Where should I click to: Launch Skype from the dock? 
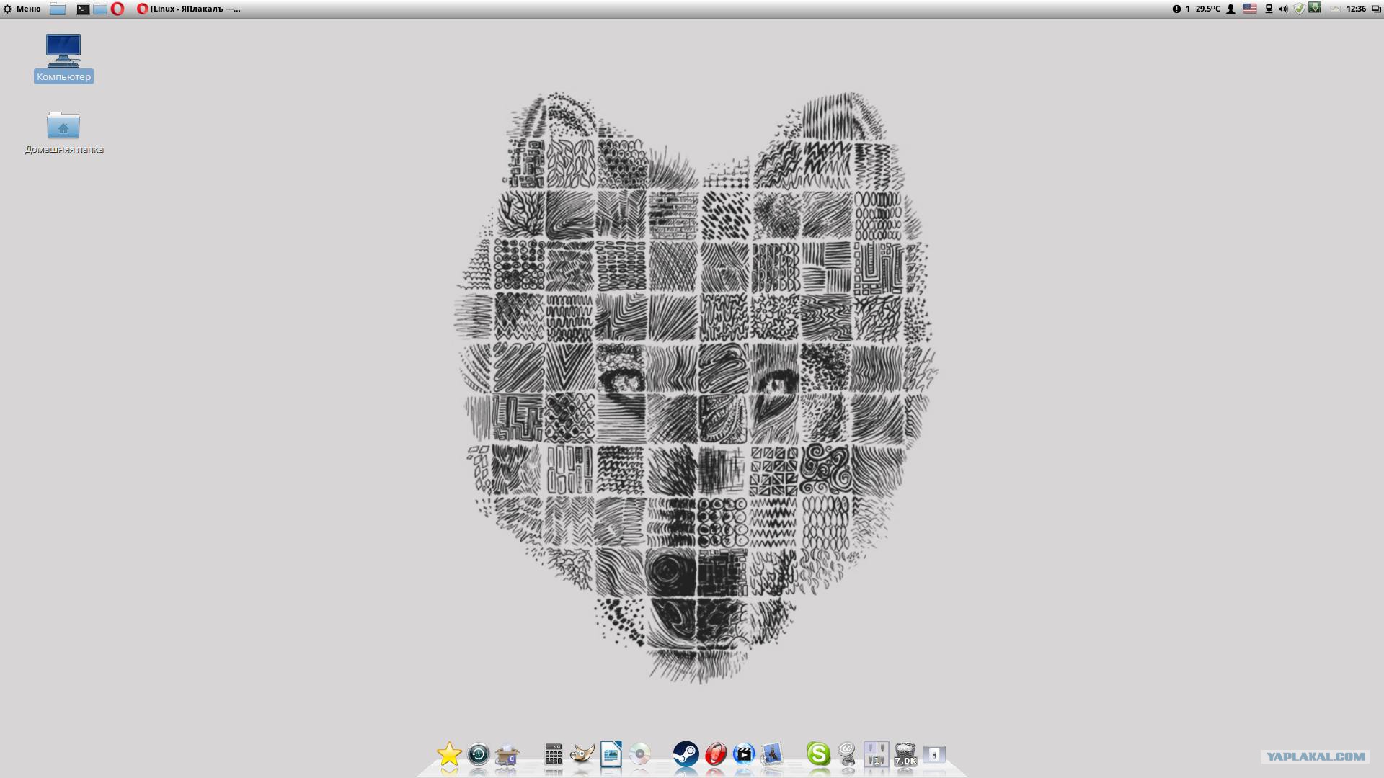click(x=818, y=754)
